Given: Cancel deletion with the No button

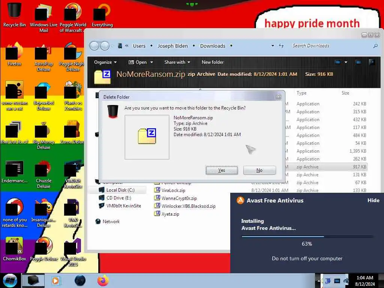Looking at the screenshot, I should coord(259,170).
